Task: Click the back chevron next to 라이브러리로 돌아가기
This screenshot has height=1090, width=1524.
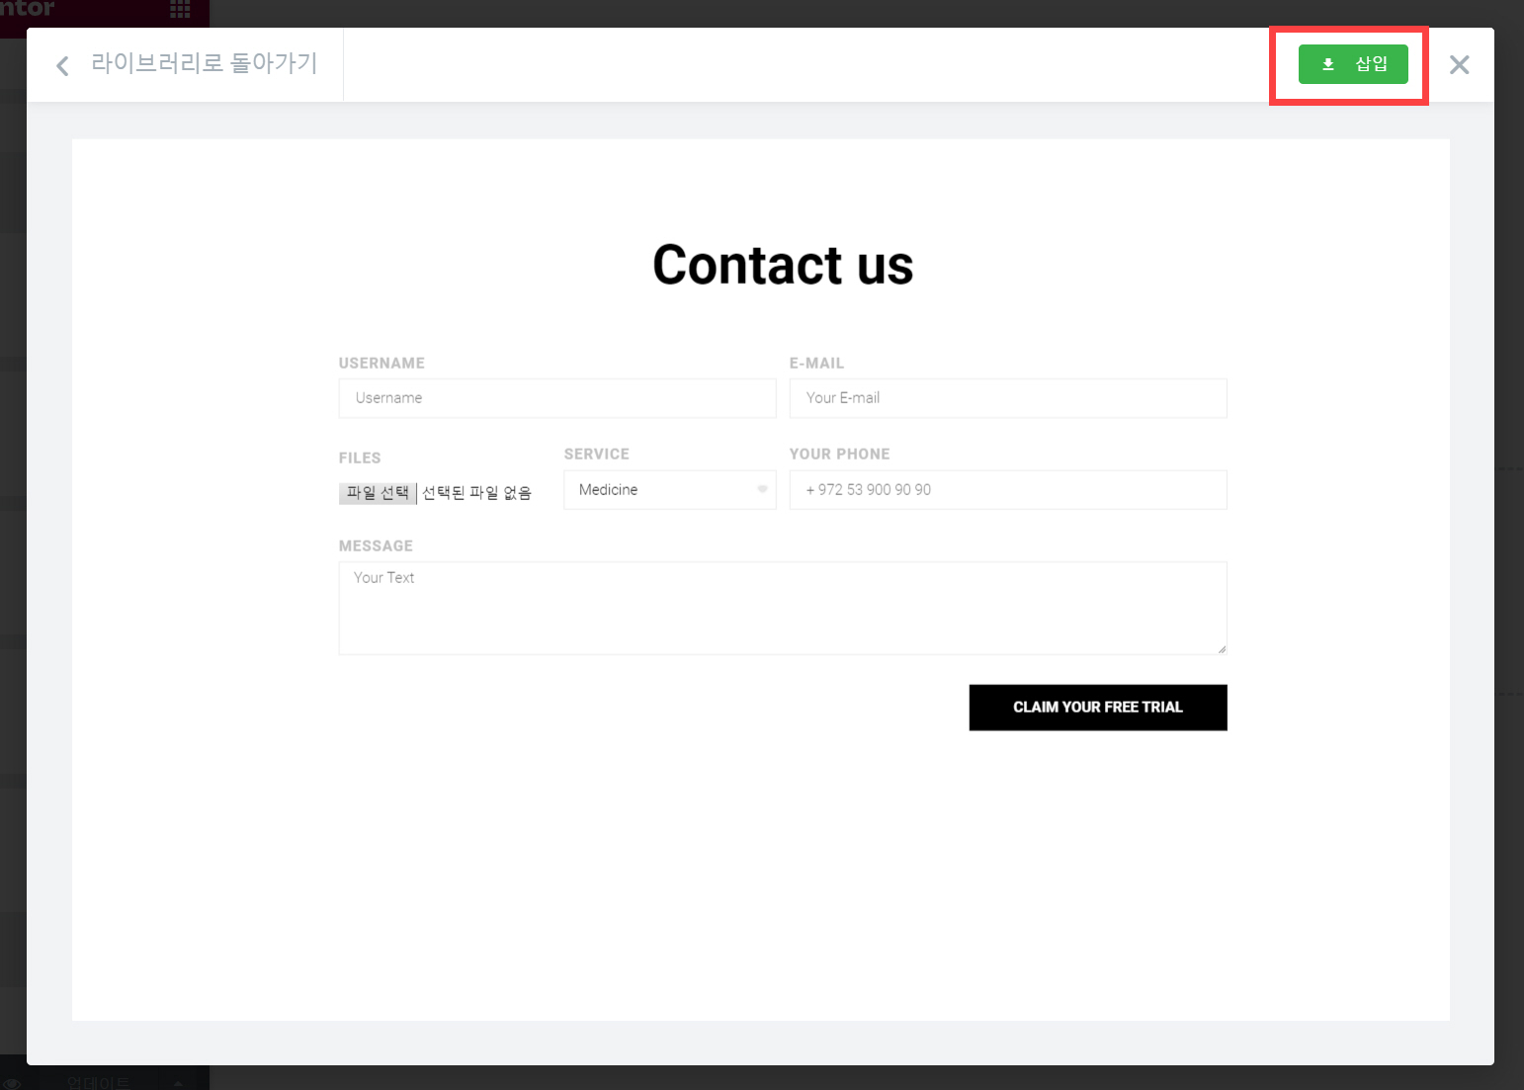Action: (x=61, y=64)
